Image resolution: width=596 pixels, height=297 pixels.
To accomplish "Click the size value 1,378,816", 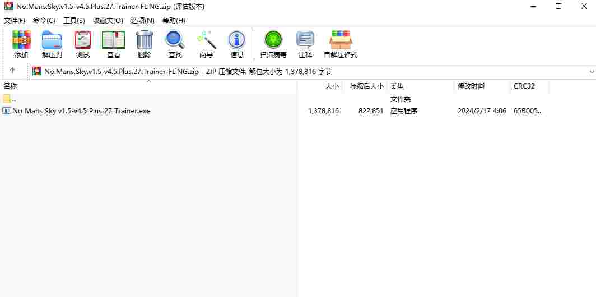I will tap(323, 111).
